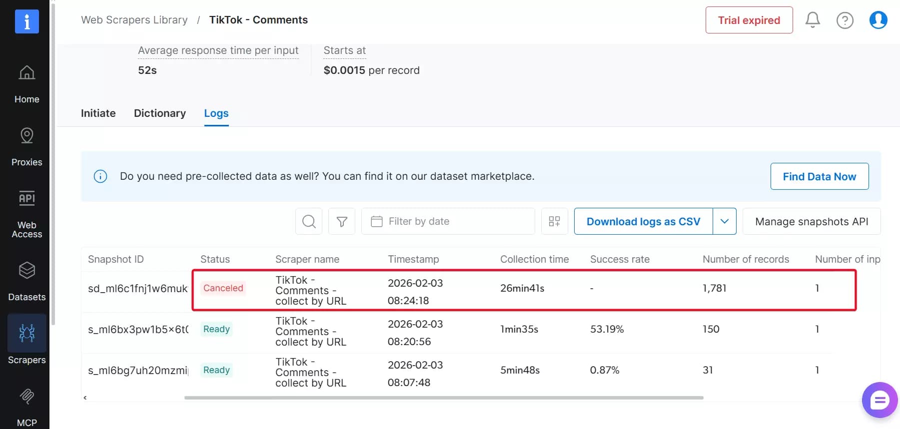Screen dimensions: 900x429
Task: Click the Success rate column header
Action: tap(620, 259)
